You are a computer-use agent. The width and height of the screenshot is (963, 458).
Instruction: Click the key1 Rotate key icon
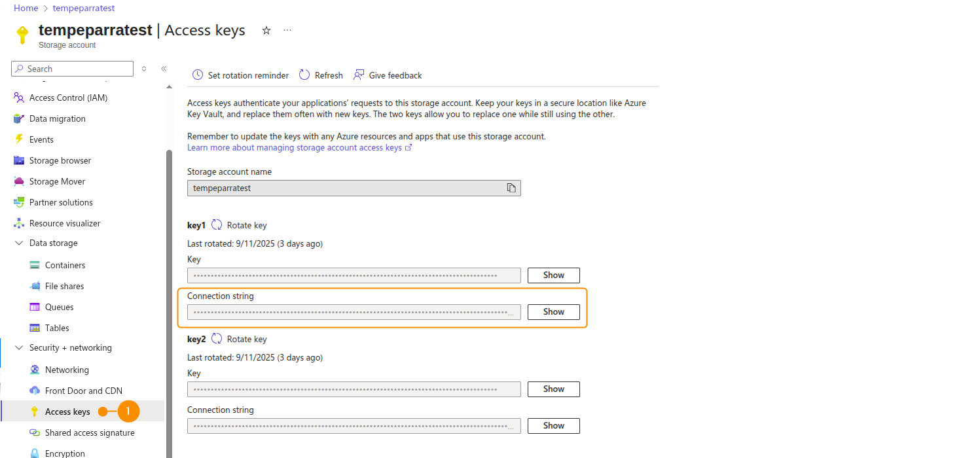tap(217, 225)
